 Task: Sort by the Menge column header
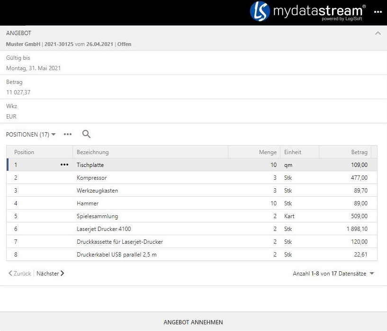point(268,152)
